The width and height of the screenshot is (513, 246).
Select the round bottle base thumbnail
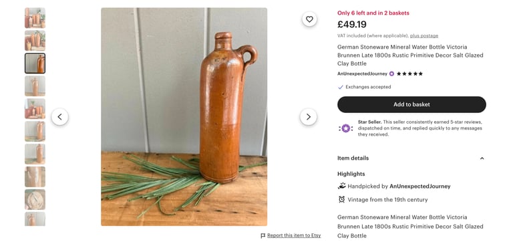[35, 199]
